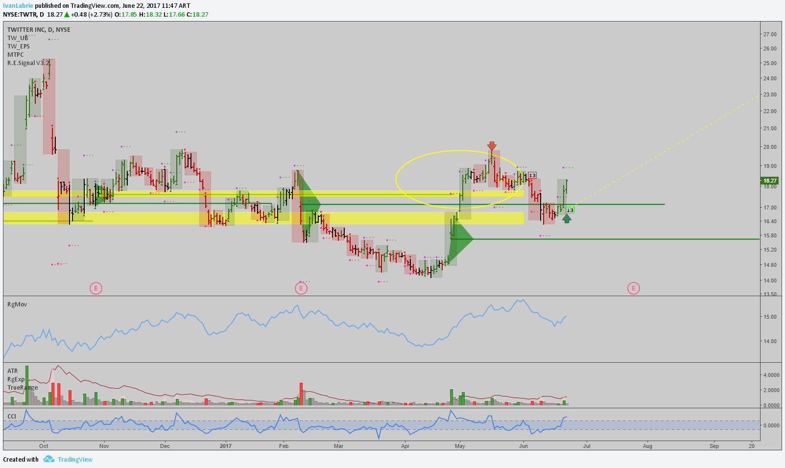
Task: Select the ATR indicator label
Action: tap(12, 371)
